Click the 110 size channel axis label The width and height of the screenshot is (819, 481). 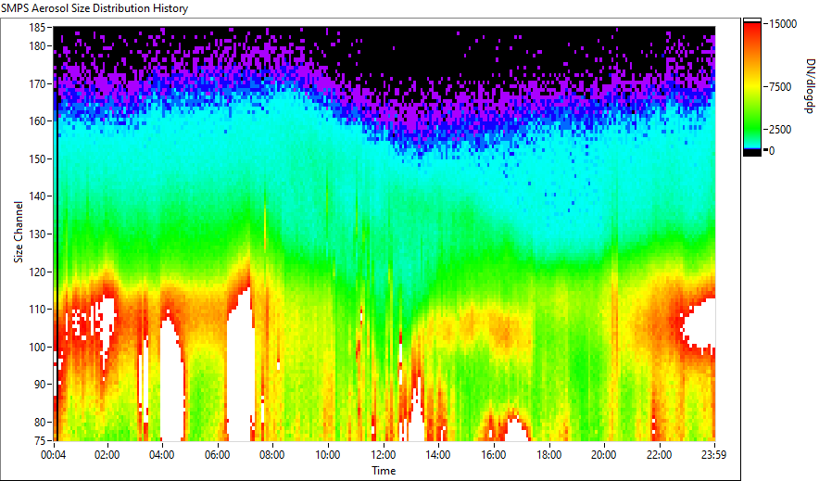point(37,310)
